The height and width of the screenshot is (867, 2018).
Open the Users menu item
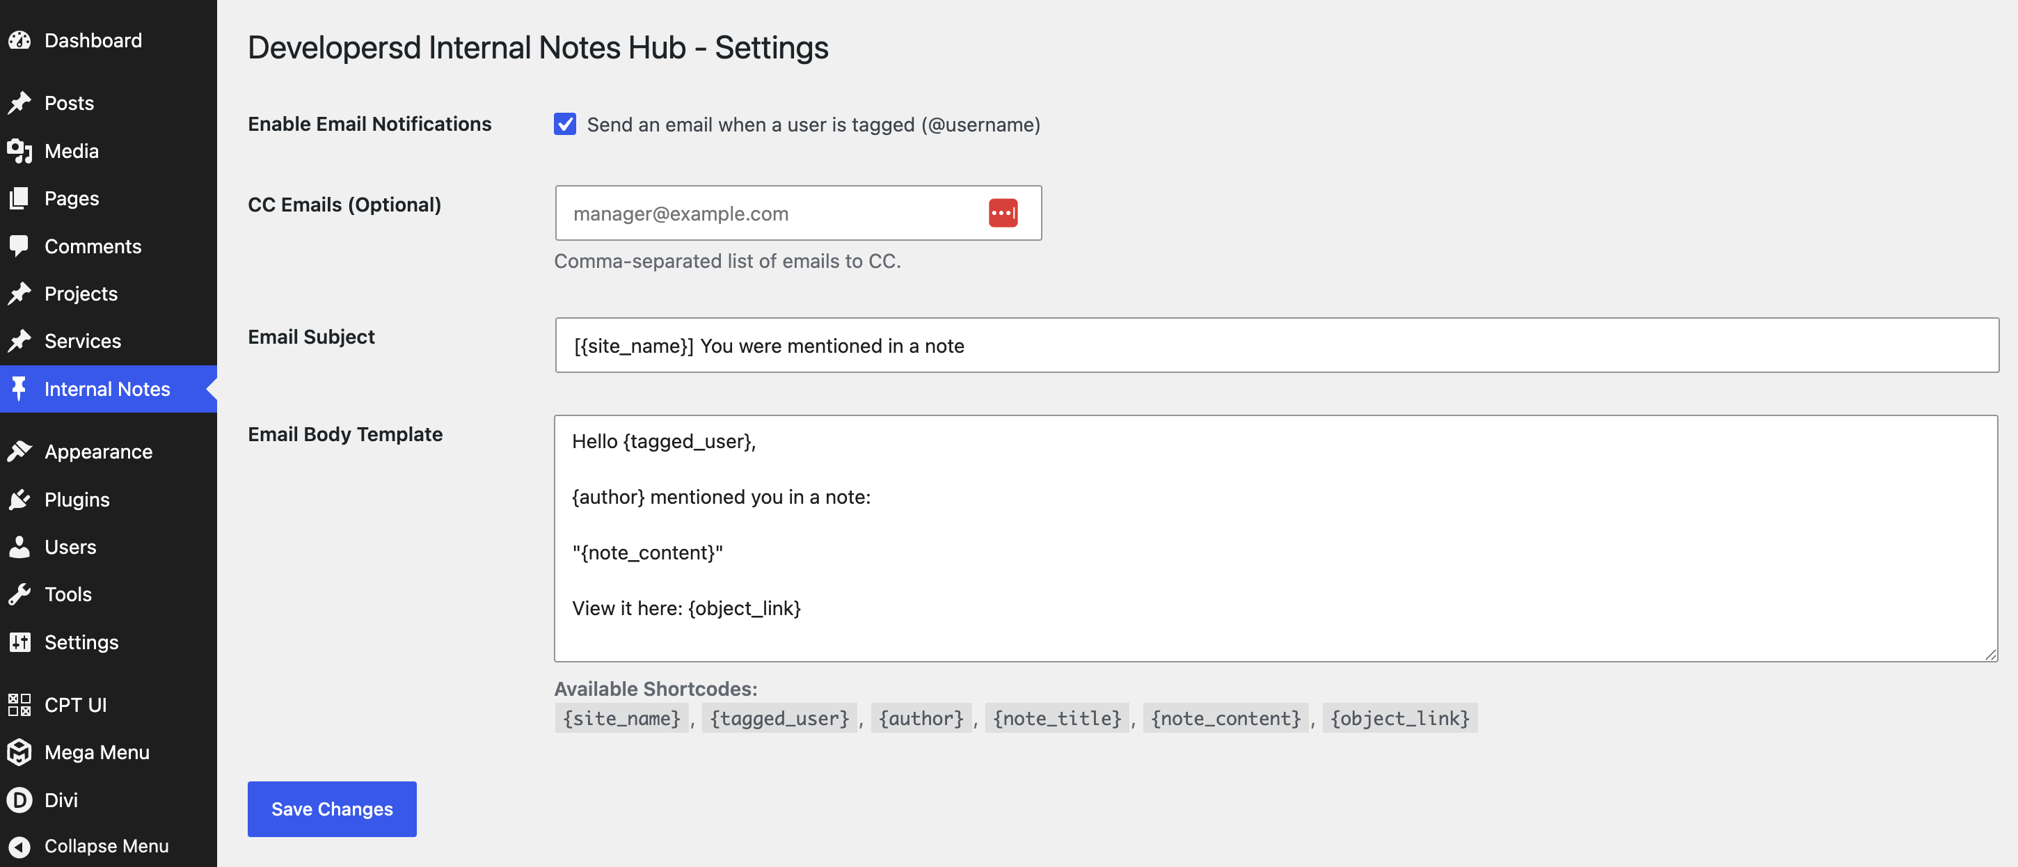pos(108,547)
